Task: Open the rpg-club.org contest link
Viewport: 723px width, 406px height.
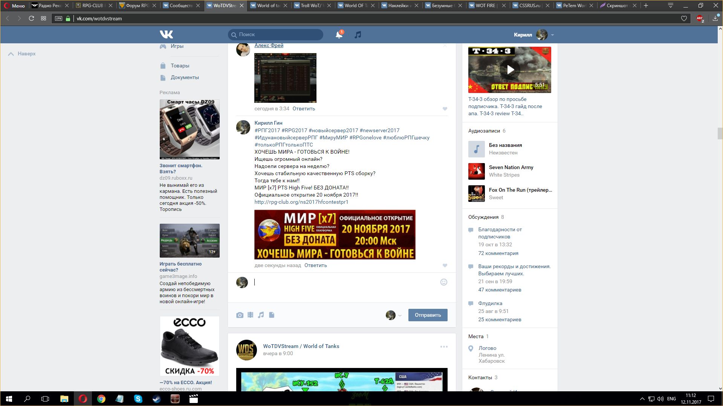Action: pos(301,202)
